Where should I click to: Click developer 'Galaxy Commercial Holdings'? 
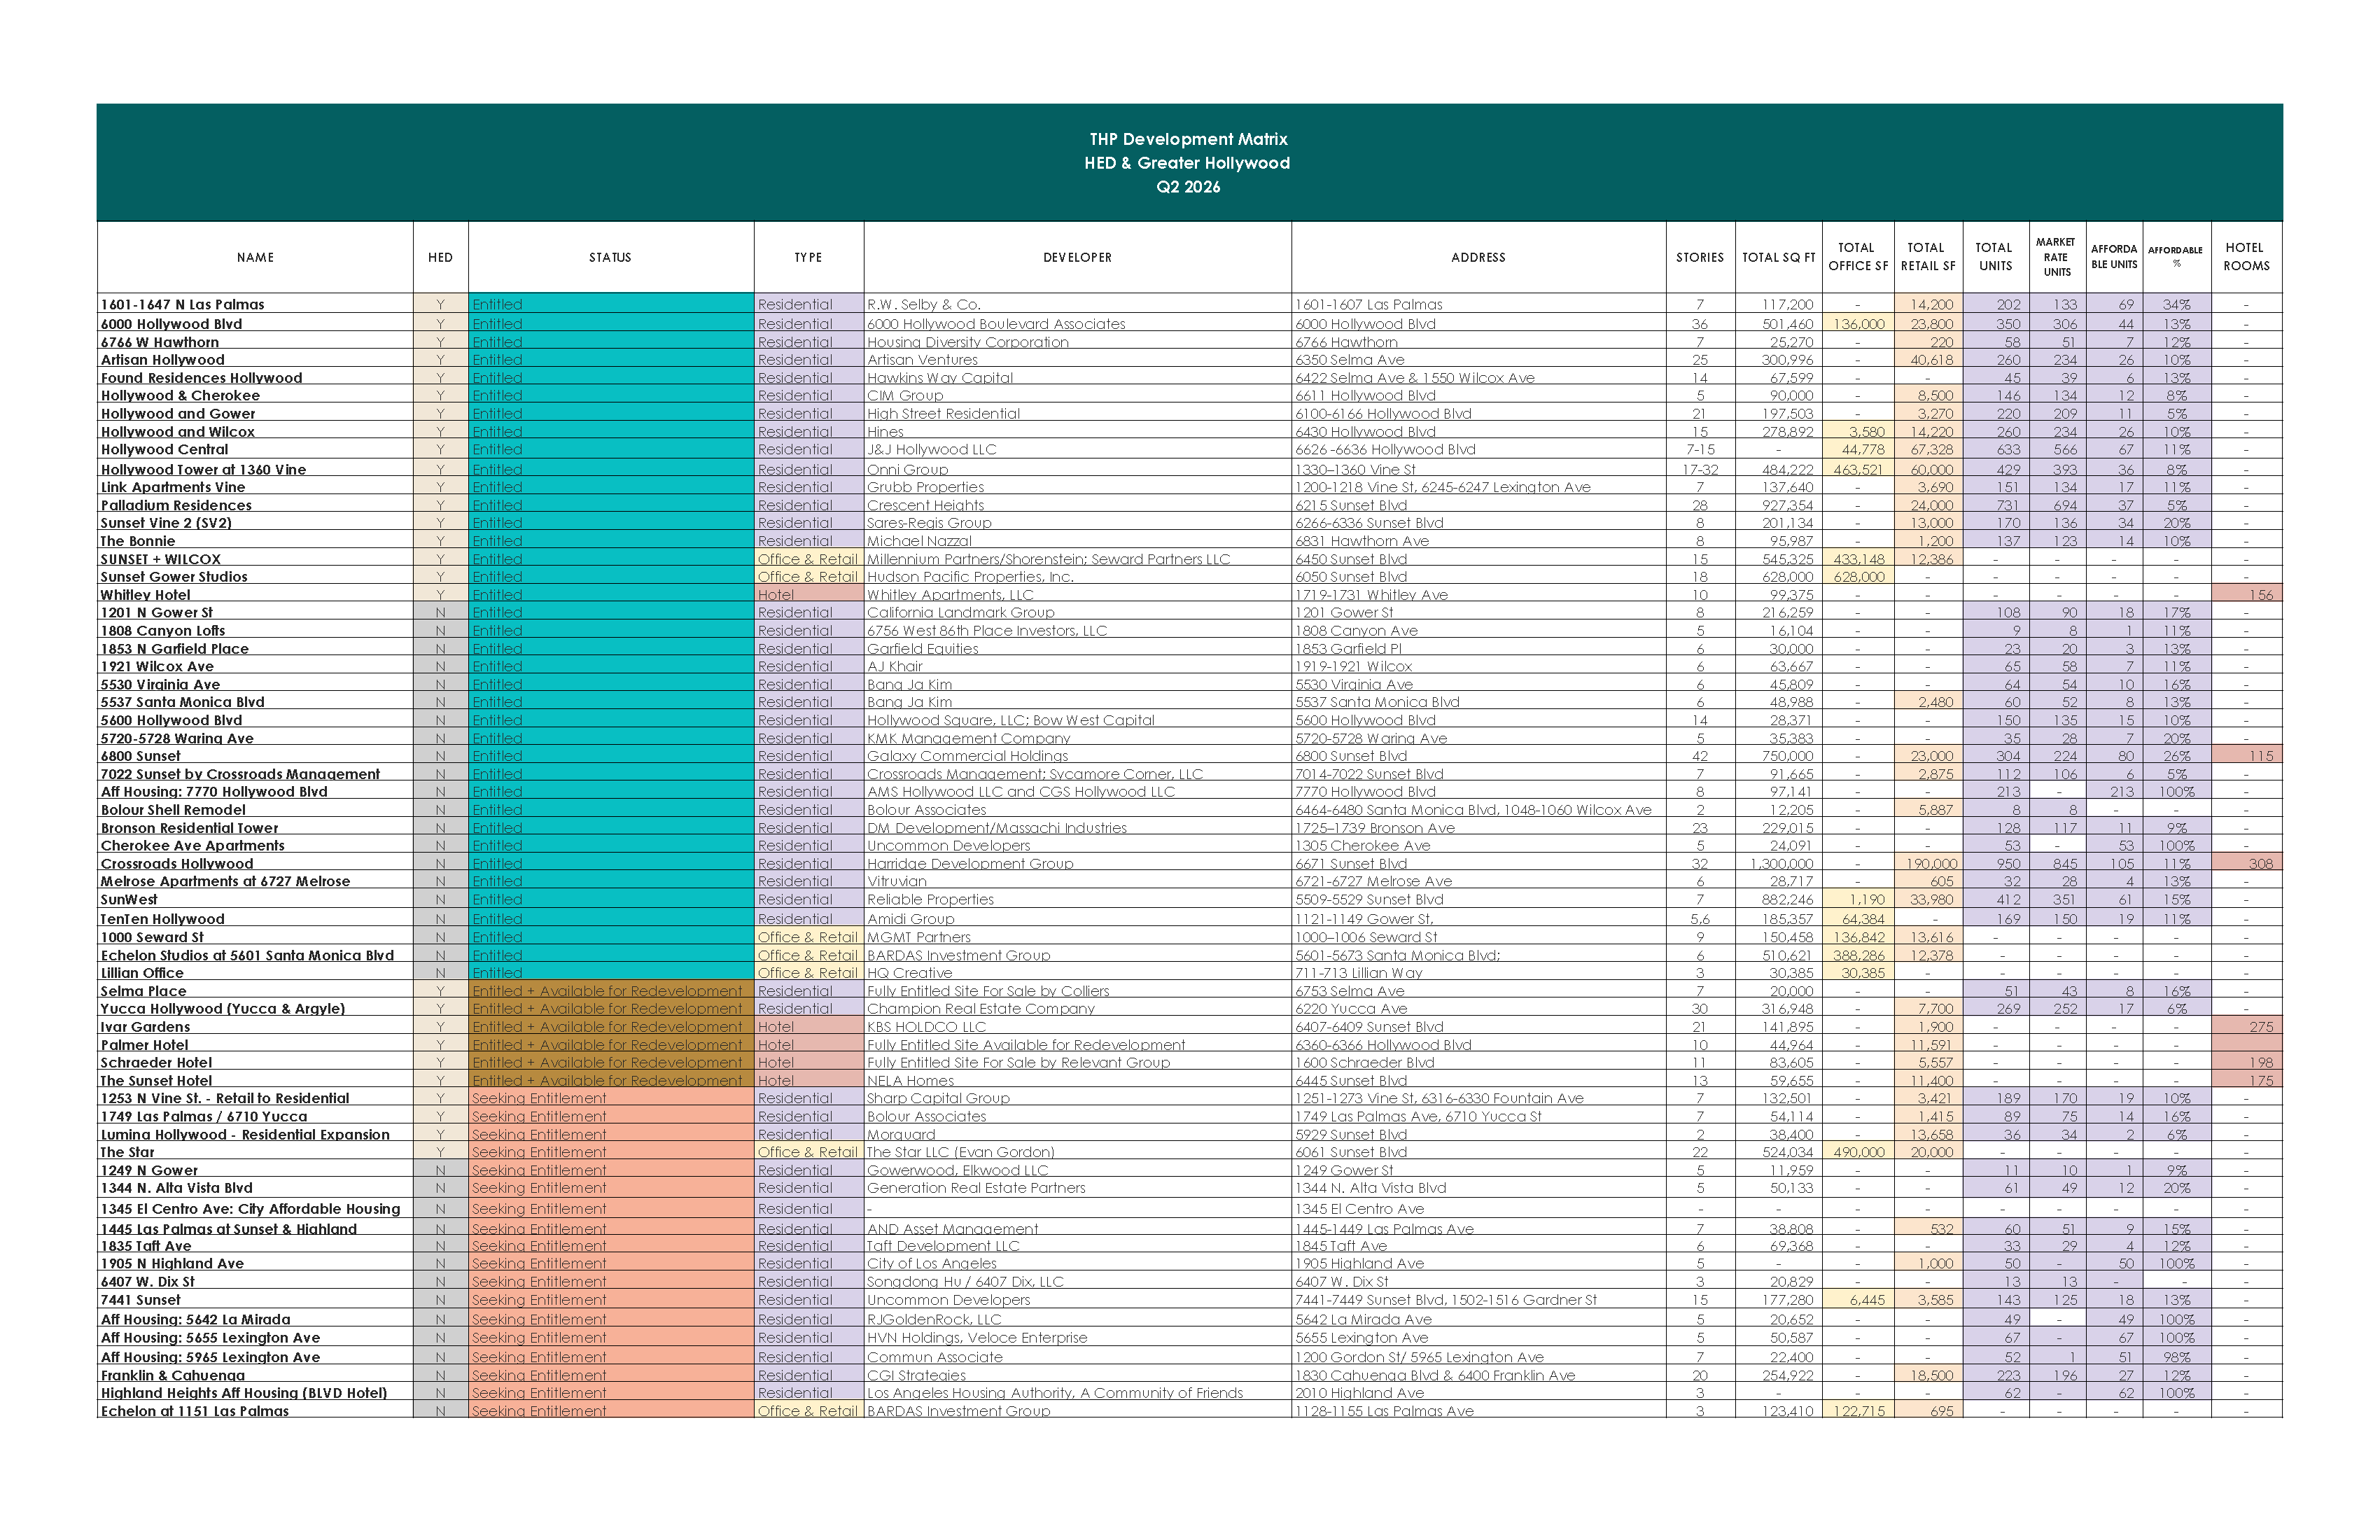(967, 756)
